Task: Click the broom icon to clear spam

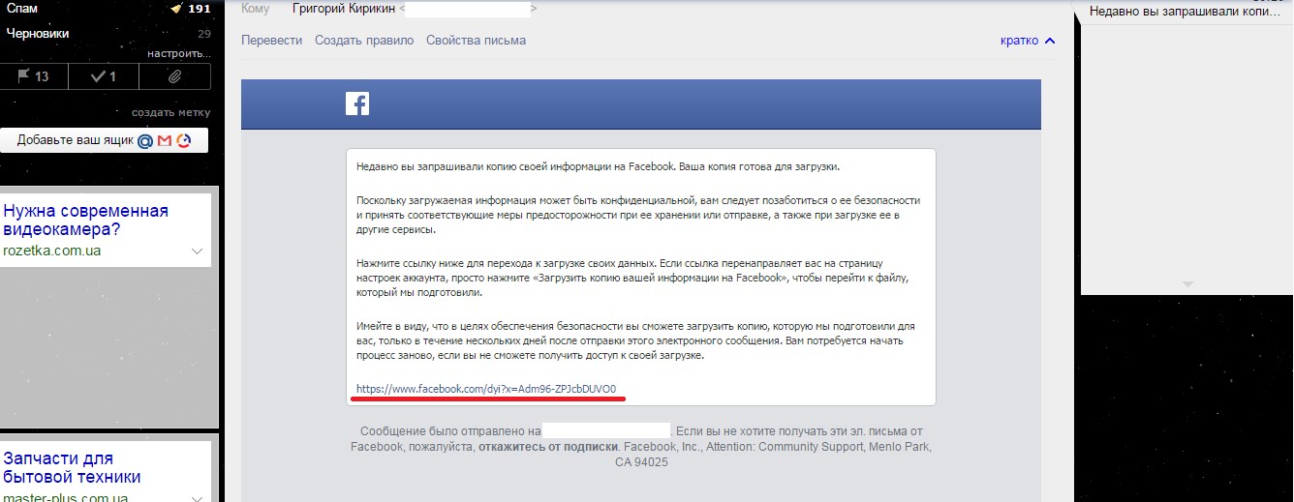Action: click(175, 8)
